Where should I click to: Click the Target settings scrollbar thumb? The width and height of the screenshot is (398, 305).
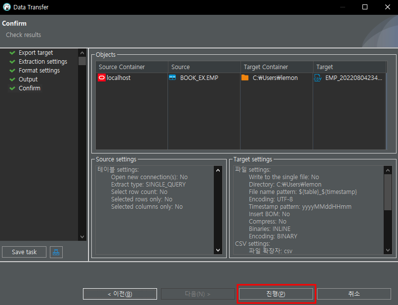[388, 192]
